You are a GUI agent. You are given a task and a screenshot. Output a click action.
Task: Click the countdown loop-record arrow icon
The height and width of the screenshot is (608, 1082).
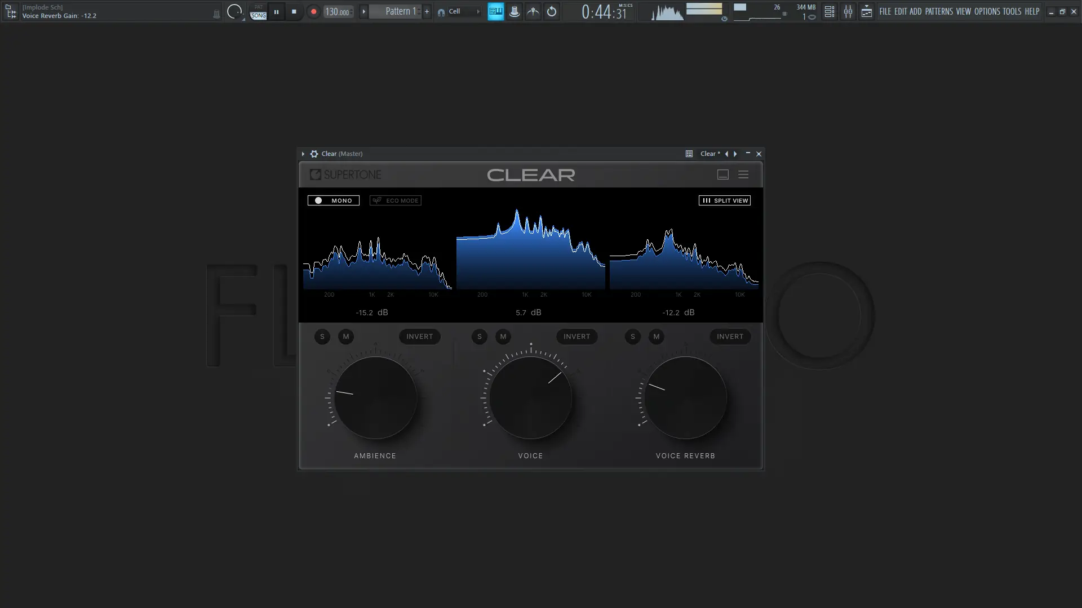pos(552,11)
